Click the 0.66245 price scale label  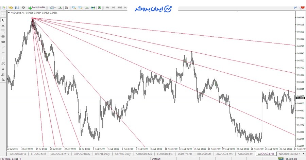[x=300, y=18]
